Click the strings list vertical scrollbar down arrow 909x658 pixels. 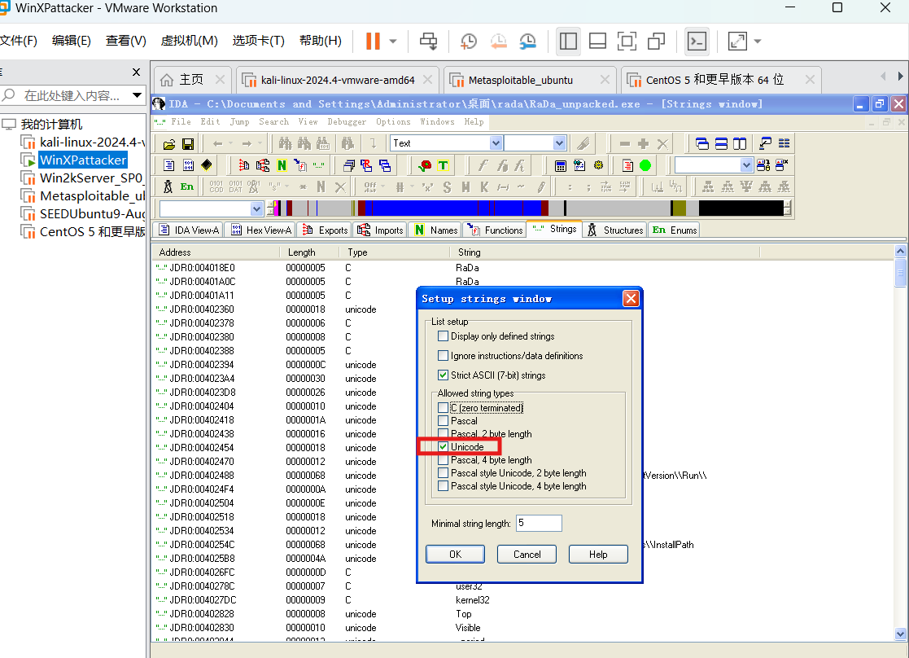click(x=900, y=634)
